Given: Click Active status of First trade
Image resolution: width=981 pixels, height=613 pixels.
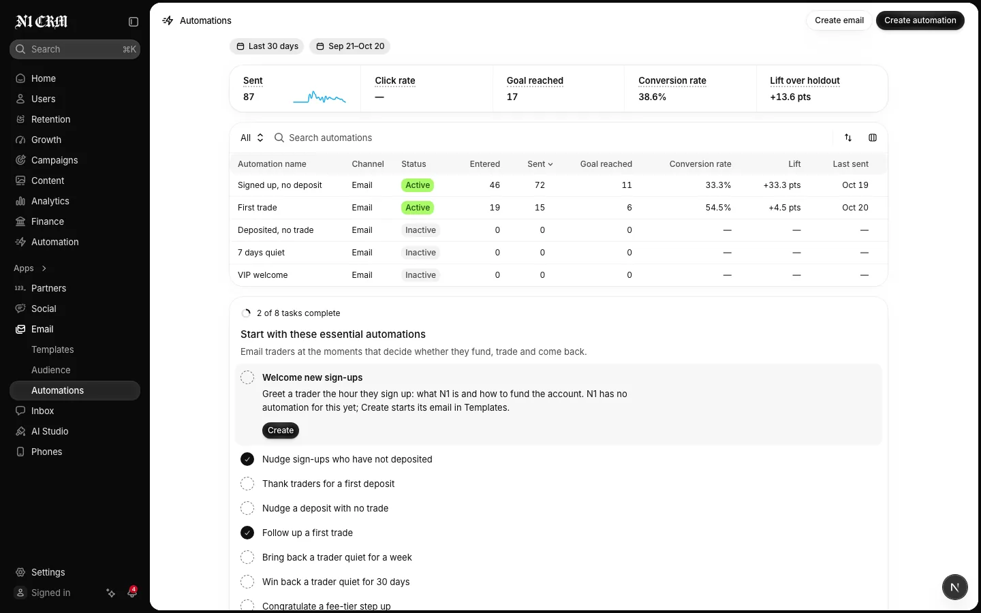Looking at the screenshot, I should [418, 208].
